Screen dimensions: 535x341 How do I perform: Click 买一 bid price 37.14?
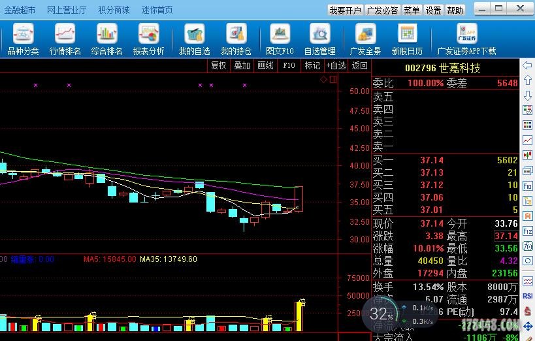pos(432,160)
